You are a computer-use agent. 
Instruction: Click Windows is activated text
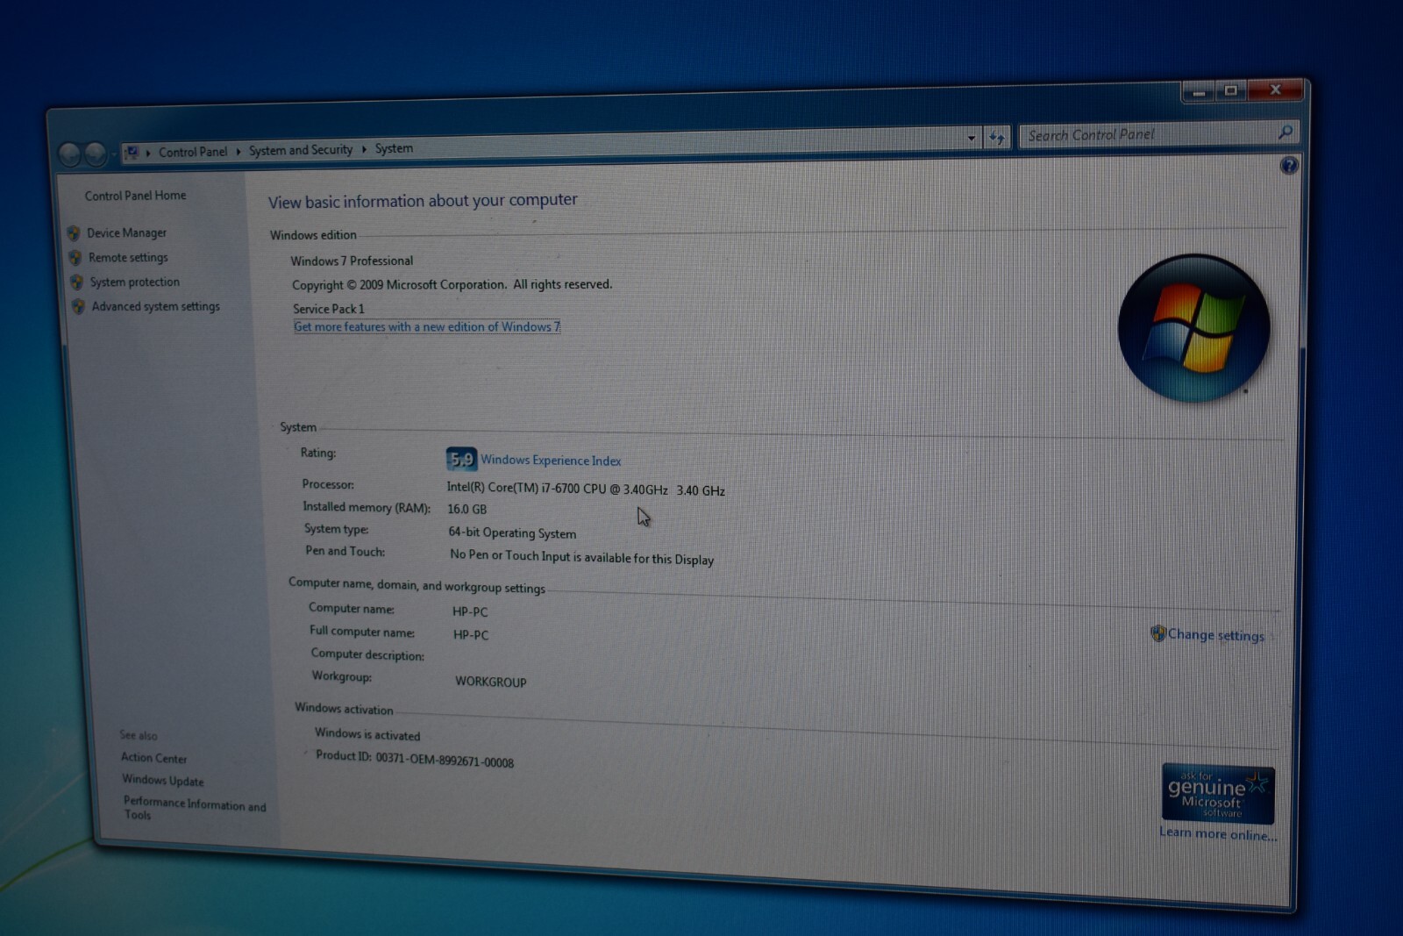click(367, 734)
